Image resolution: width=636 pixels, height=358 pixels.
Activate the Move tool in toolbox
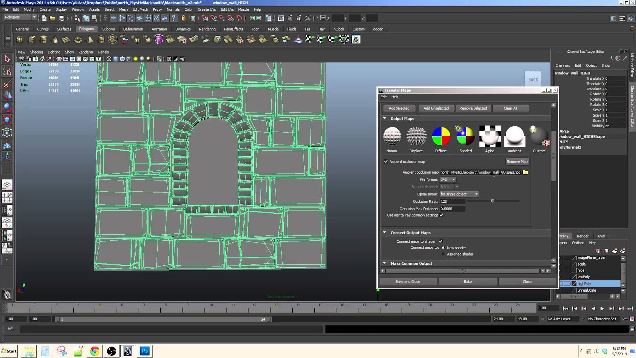[7, 95]
